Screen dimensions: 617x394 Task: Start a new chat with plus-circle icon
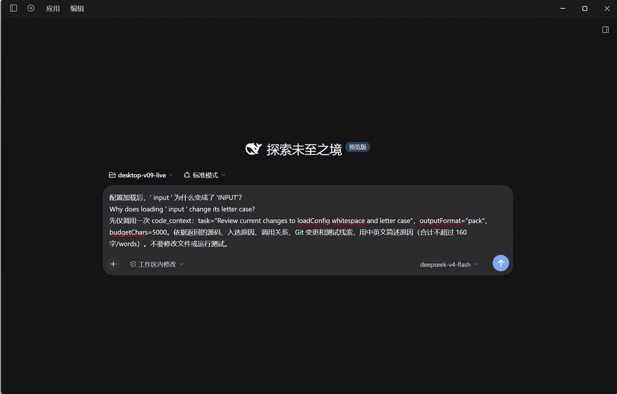(x=31, y=8)
